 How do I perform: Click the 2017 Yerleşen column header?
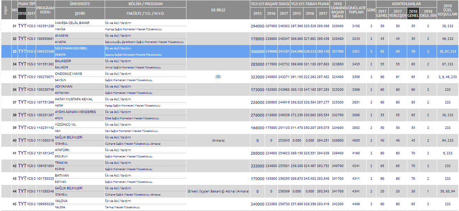pyautogui.click(x=398, y=13)
